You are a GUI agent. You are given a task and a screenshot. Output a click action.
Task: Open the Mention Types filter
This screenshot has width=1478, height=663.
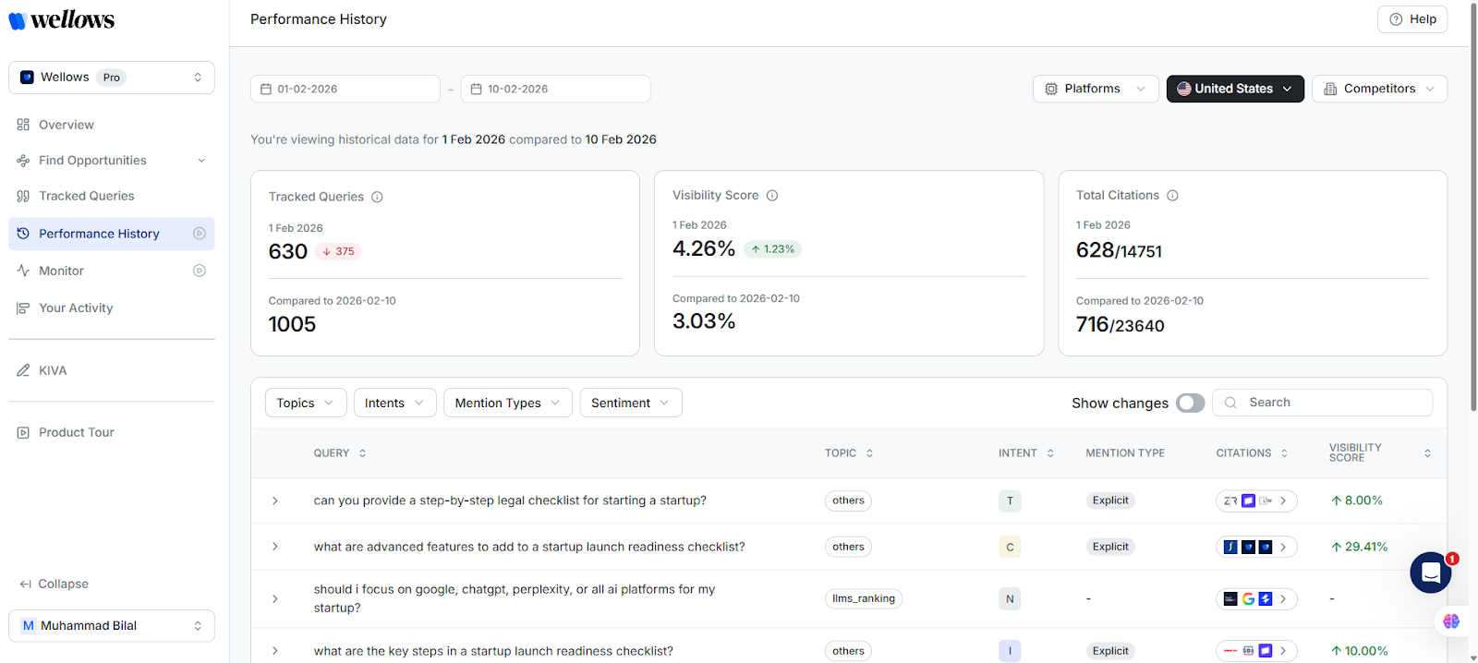tap(507, 403)
